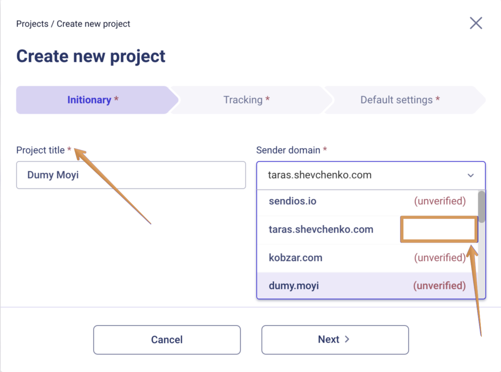501x372 pixels.
Task: Choose sendios.io from the domain list
Action: point(293,201)
